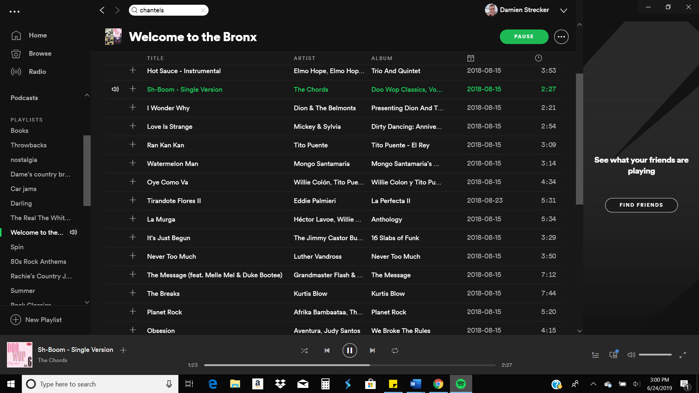The height and width of the screenshot is (393, 699).
Task: Select the Throwbacks playlist
Action: [28, 145]
